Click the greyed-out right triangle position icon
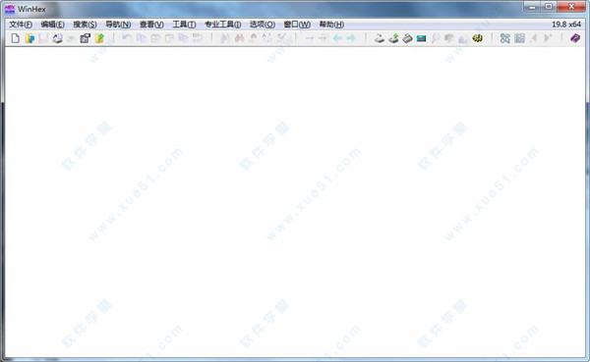Image resolution: width=590 pixels, height=362 pixels. pos(548,38)
